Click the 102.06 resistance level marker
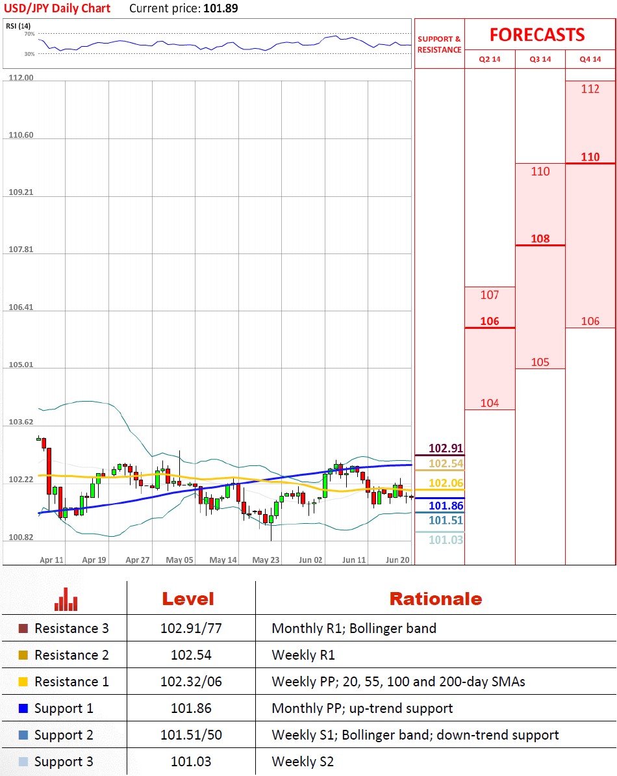 pos(446,484)
